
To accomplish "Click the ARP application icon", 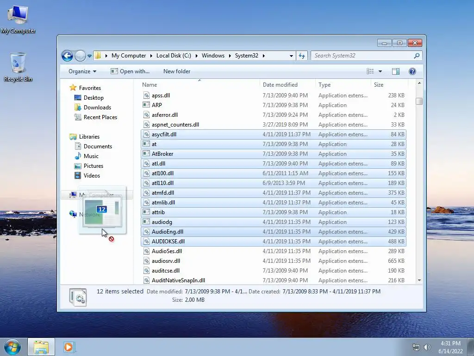I will click(146, 105).
